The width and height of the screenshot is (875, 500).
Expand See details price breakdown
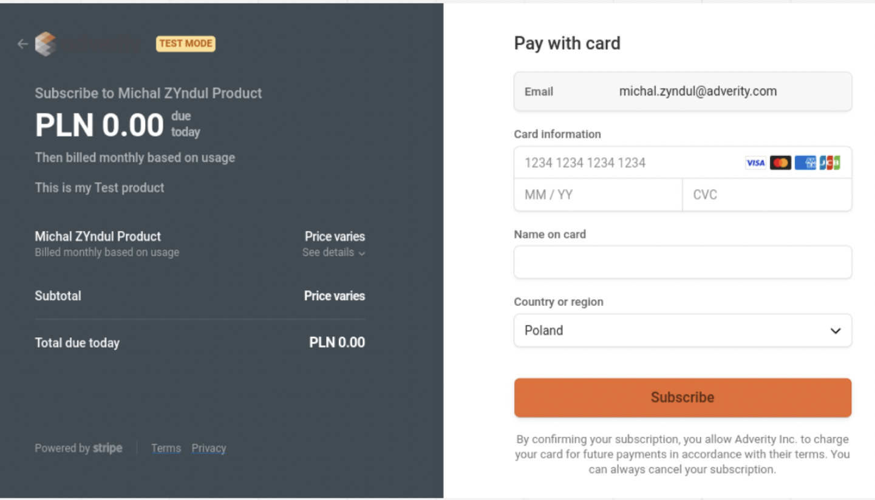(x=333, y=252)
